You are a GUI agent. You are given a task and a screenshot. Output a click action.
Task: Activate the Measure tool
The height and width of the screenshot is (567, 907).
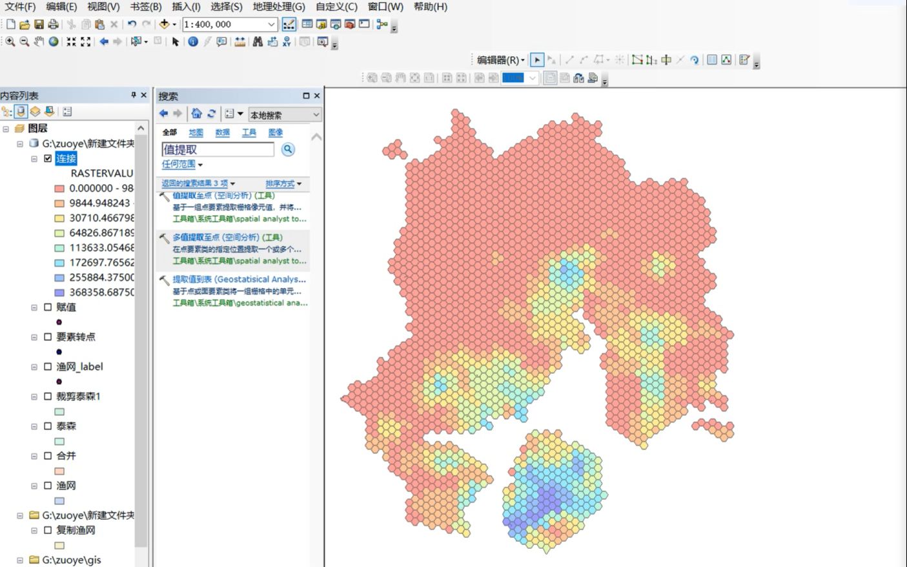(x=240, y=41)
